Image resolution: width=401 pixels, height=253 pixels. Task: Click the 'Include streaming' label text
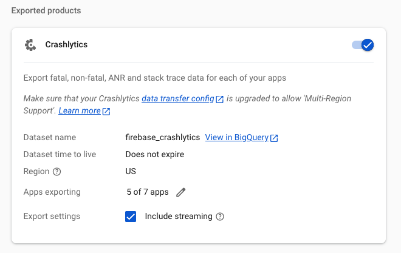(179, 216)
